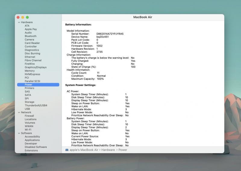Click the System Power Settings heading
241x171 pixels.
[81, 85]
